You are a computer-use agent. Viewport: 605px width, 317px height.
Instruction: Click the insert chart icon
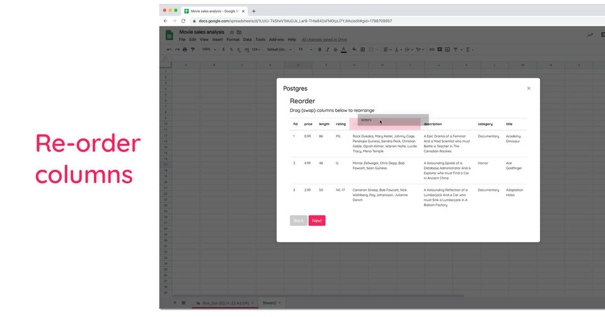click(447, 49)
